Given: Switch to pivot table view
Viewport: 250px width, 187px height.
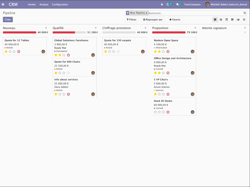Looking at the screenshot, I should [x=232, y=19].
